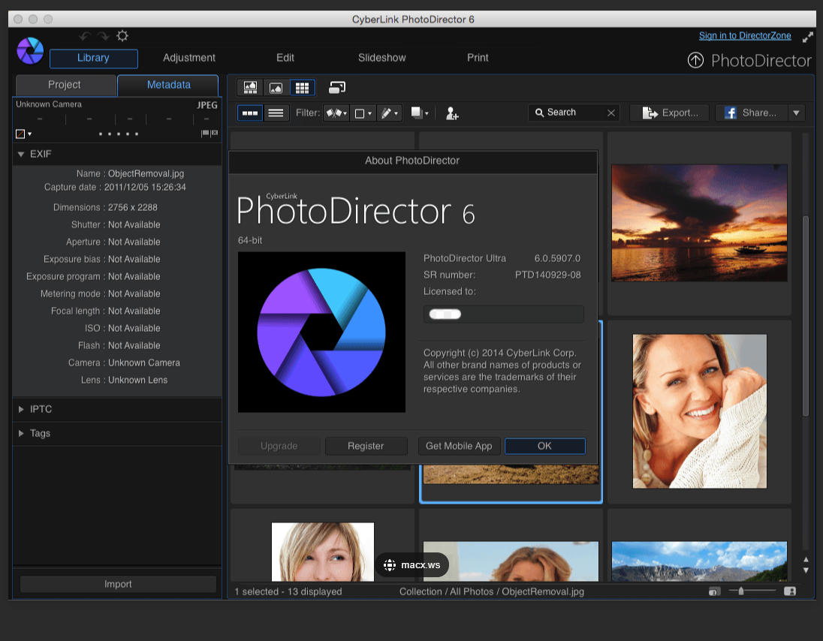Click the PhotoDirector aperture logo at top left
The image size is (823, 641).
click(30, 51)
